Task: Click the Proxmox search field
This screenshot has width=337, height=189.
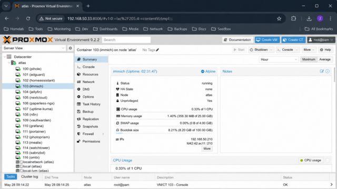Action: click(126, 40)
